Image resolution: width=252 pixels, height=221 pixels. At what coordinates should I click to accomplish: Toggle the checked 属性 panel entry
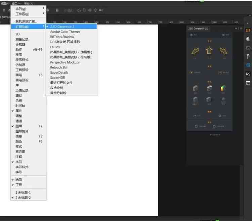tap(28, 111)
